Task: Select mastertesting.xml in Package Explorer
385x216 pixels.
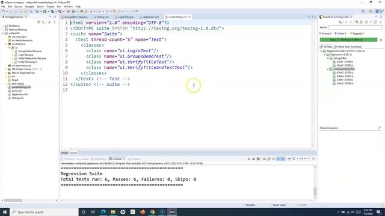Action: click(x=21, y=87)
